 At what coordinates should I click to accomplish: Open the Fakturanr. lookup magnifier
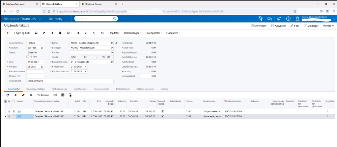pos(42,47)
